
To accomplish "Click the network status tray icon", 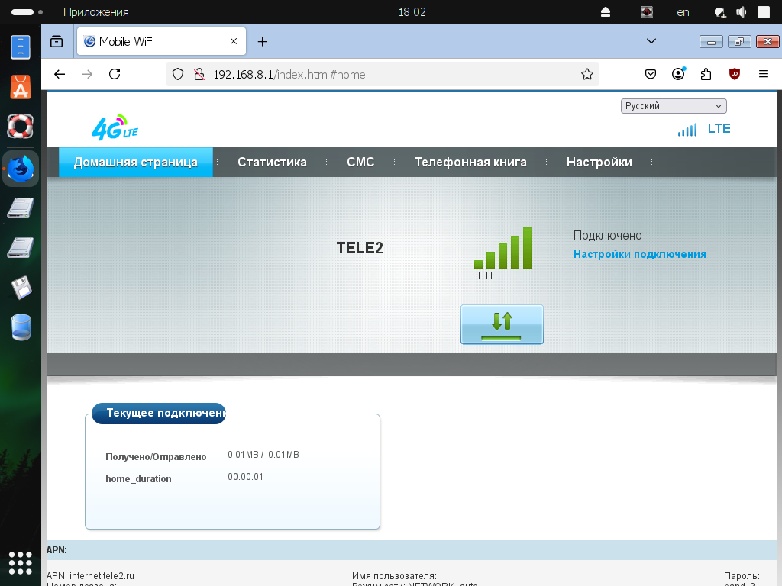I will point(719,12).
